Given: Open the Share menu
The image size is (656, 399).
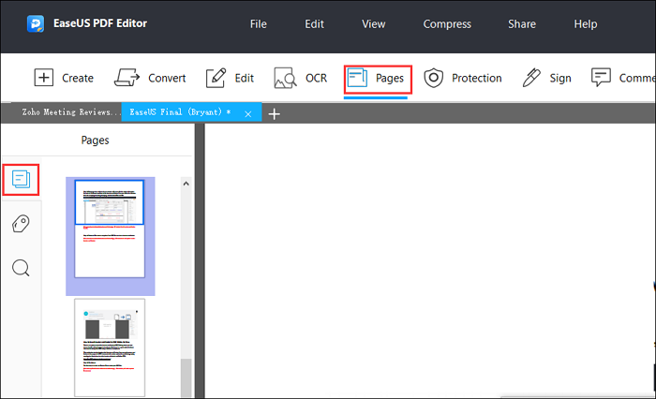Looking at the screenshot, I should tap(522, 24).
